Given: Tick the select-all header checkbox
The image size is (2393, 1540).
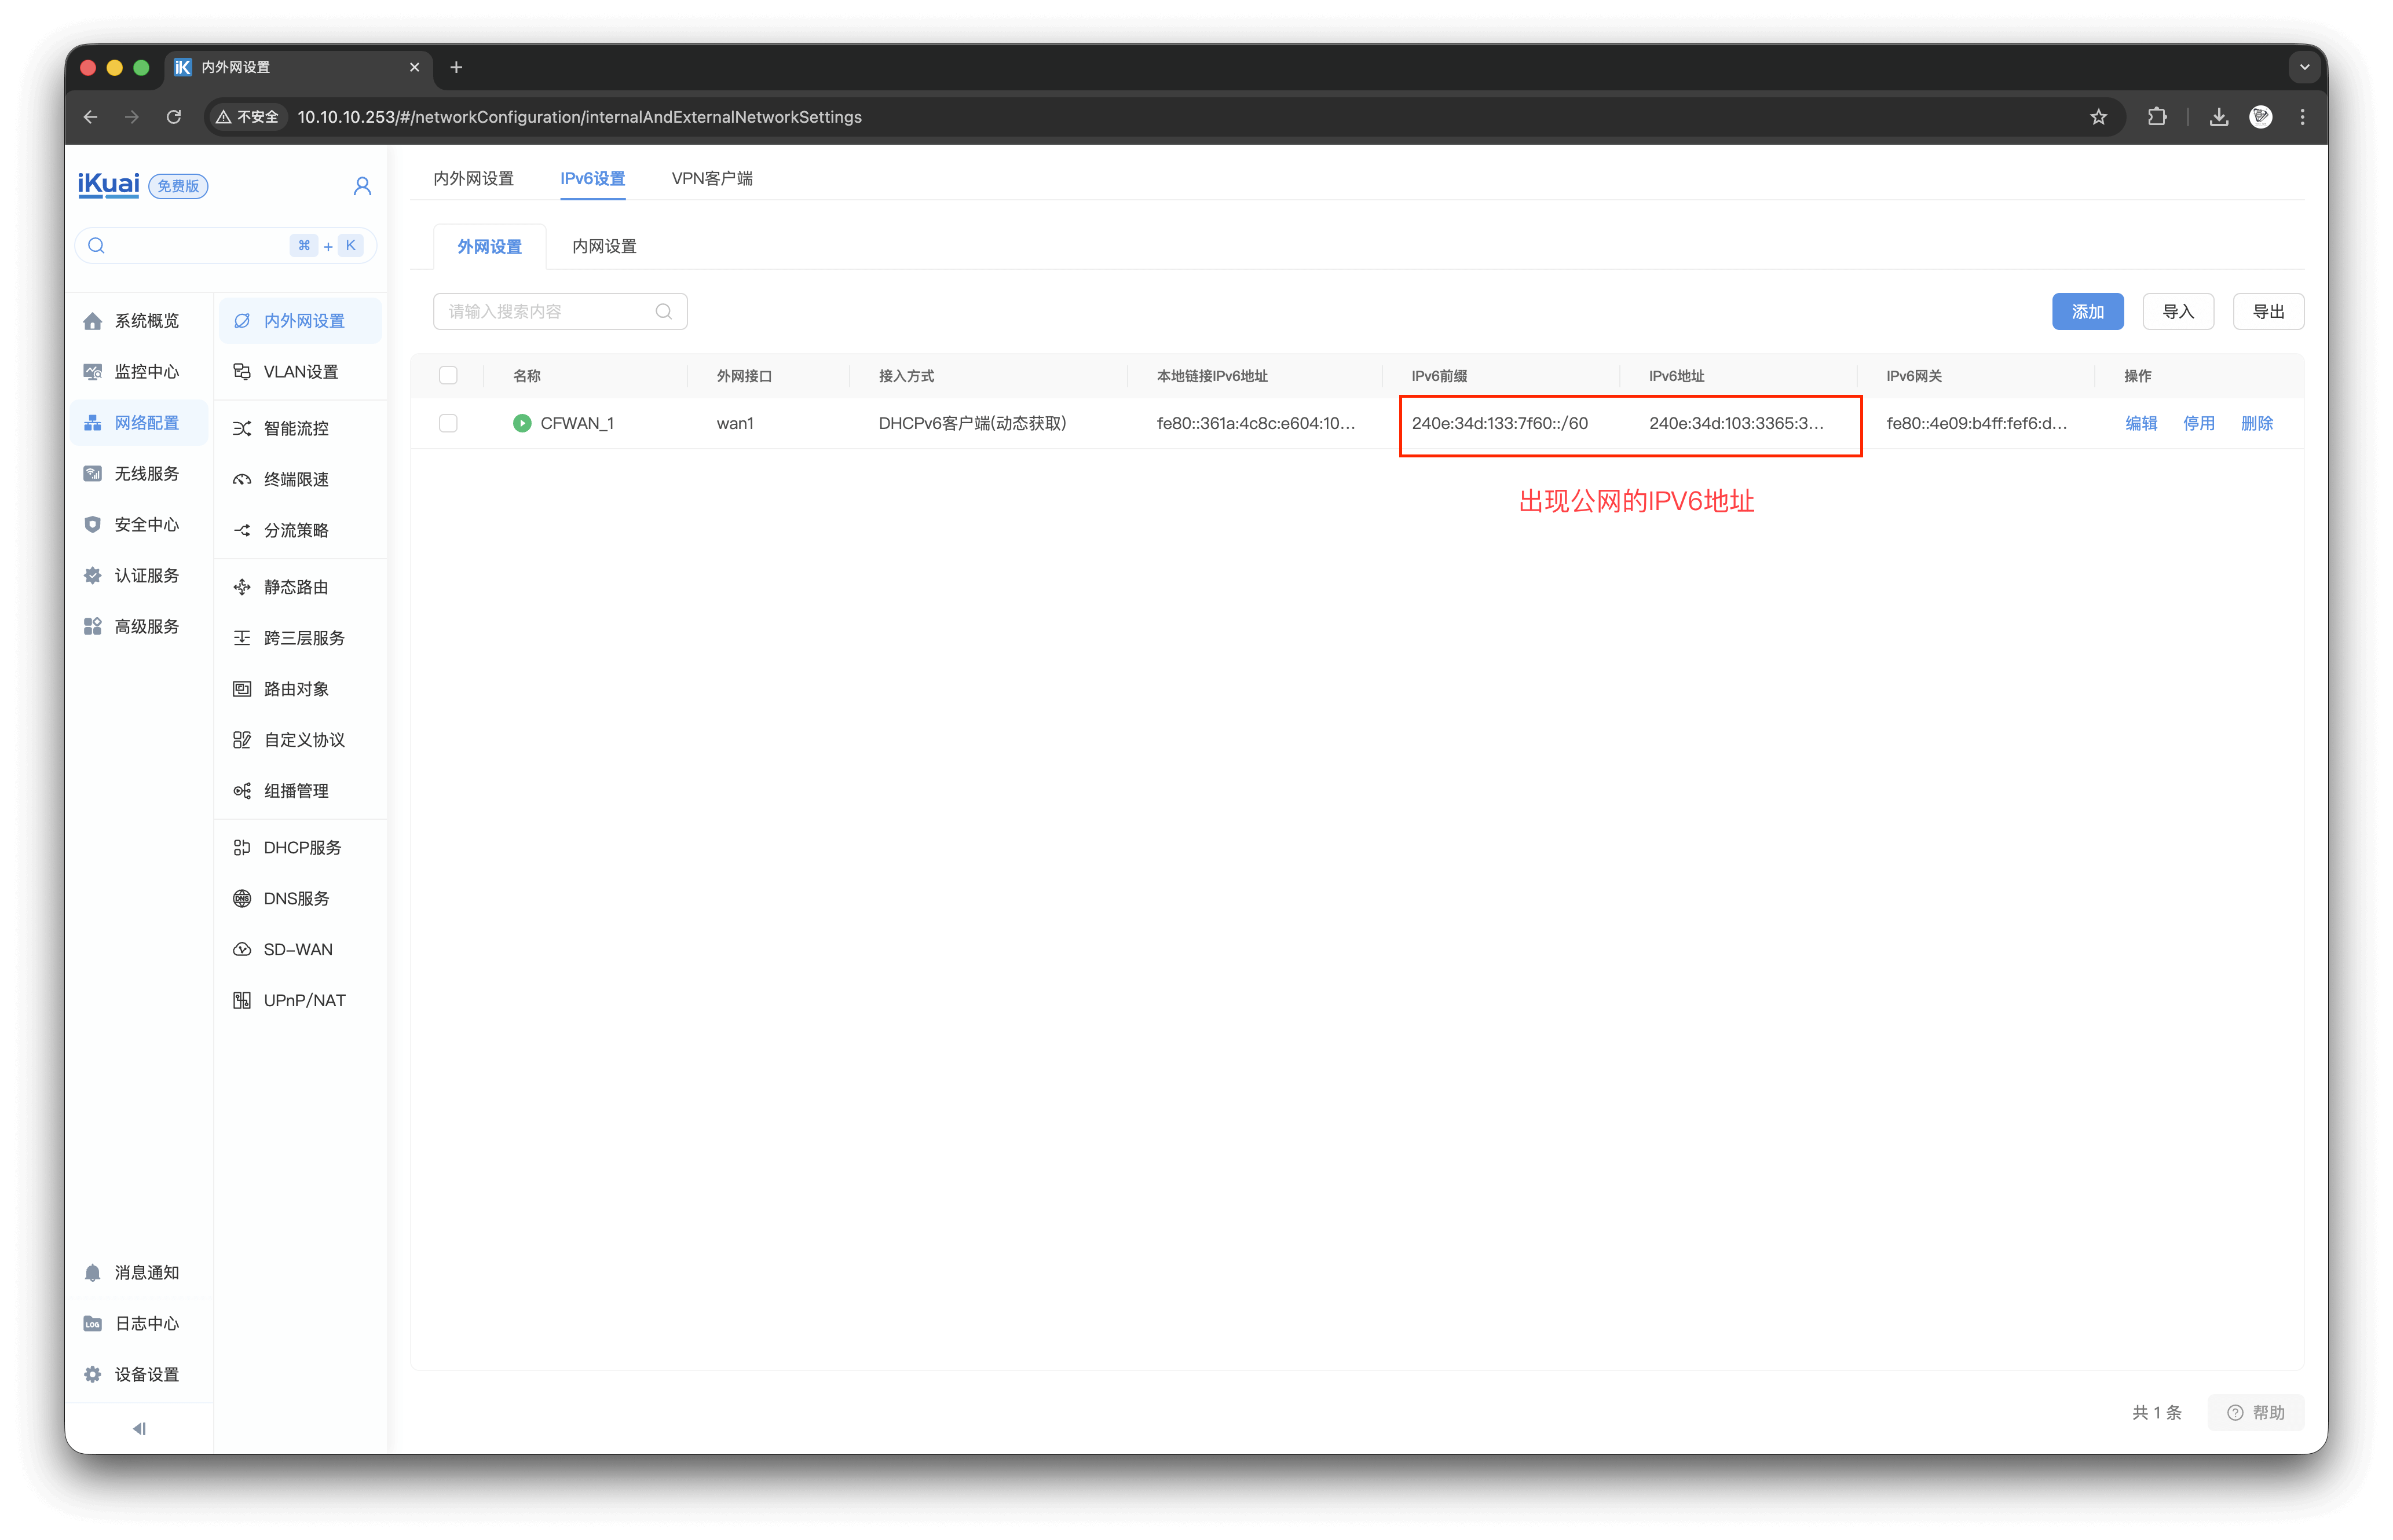Looking at the screenshot, I should click(448, 375).
